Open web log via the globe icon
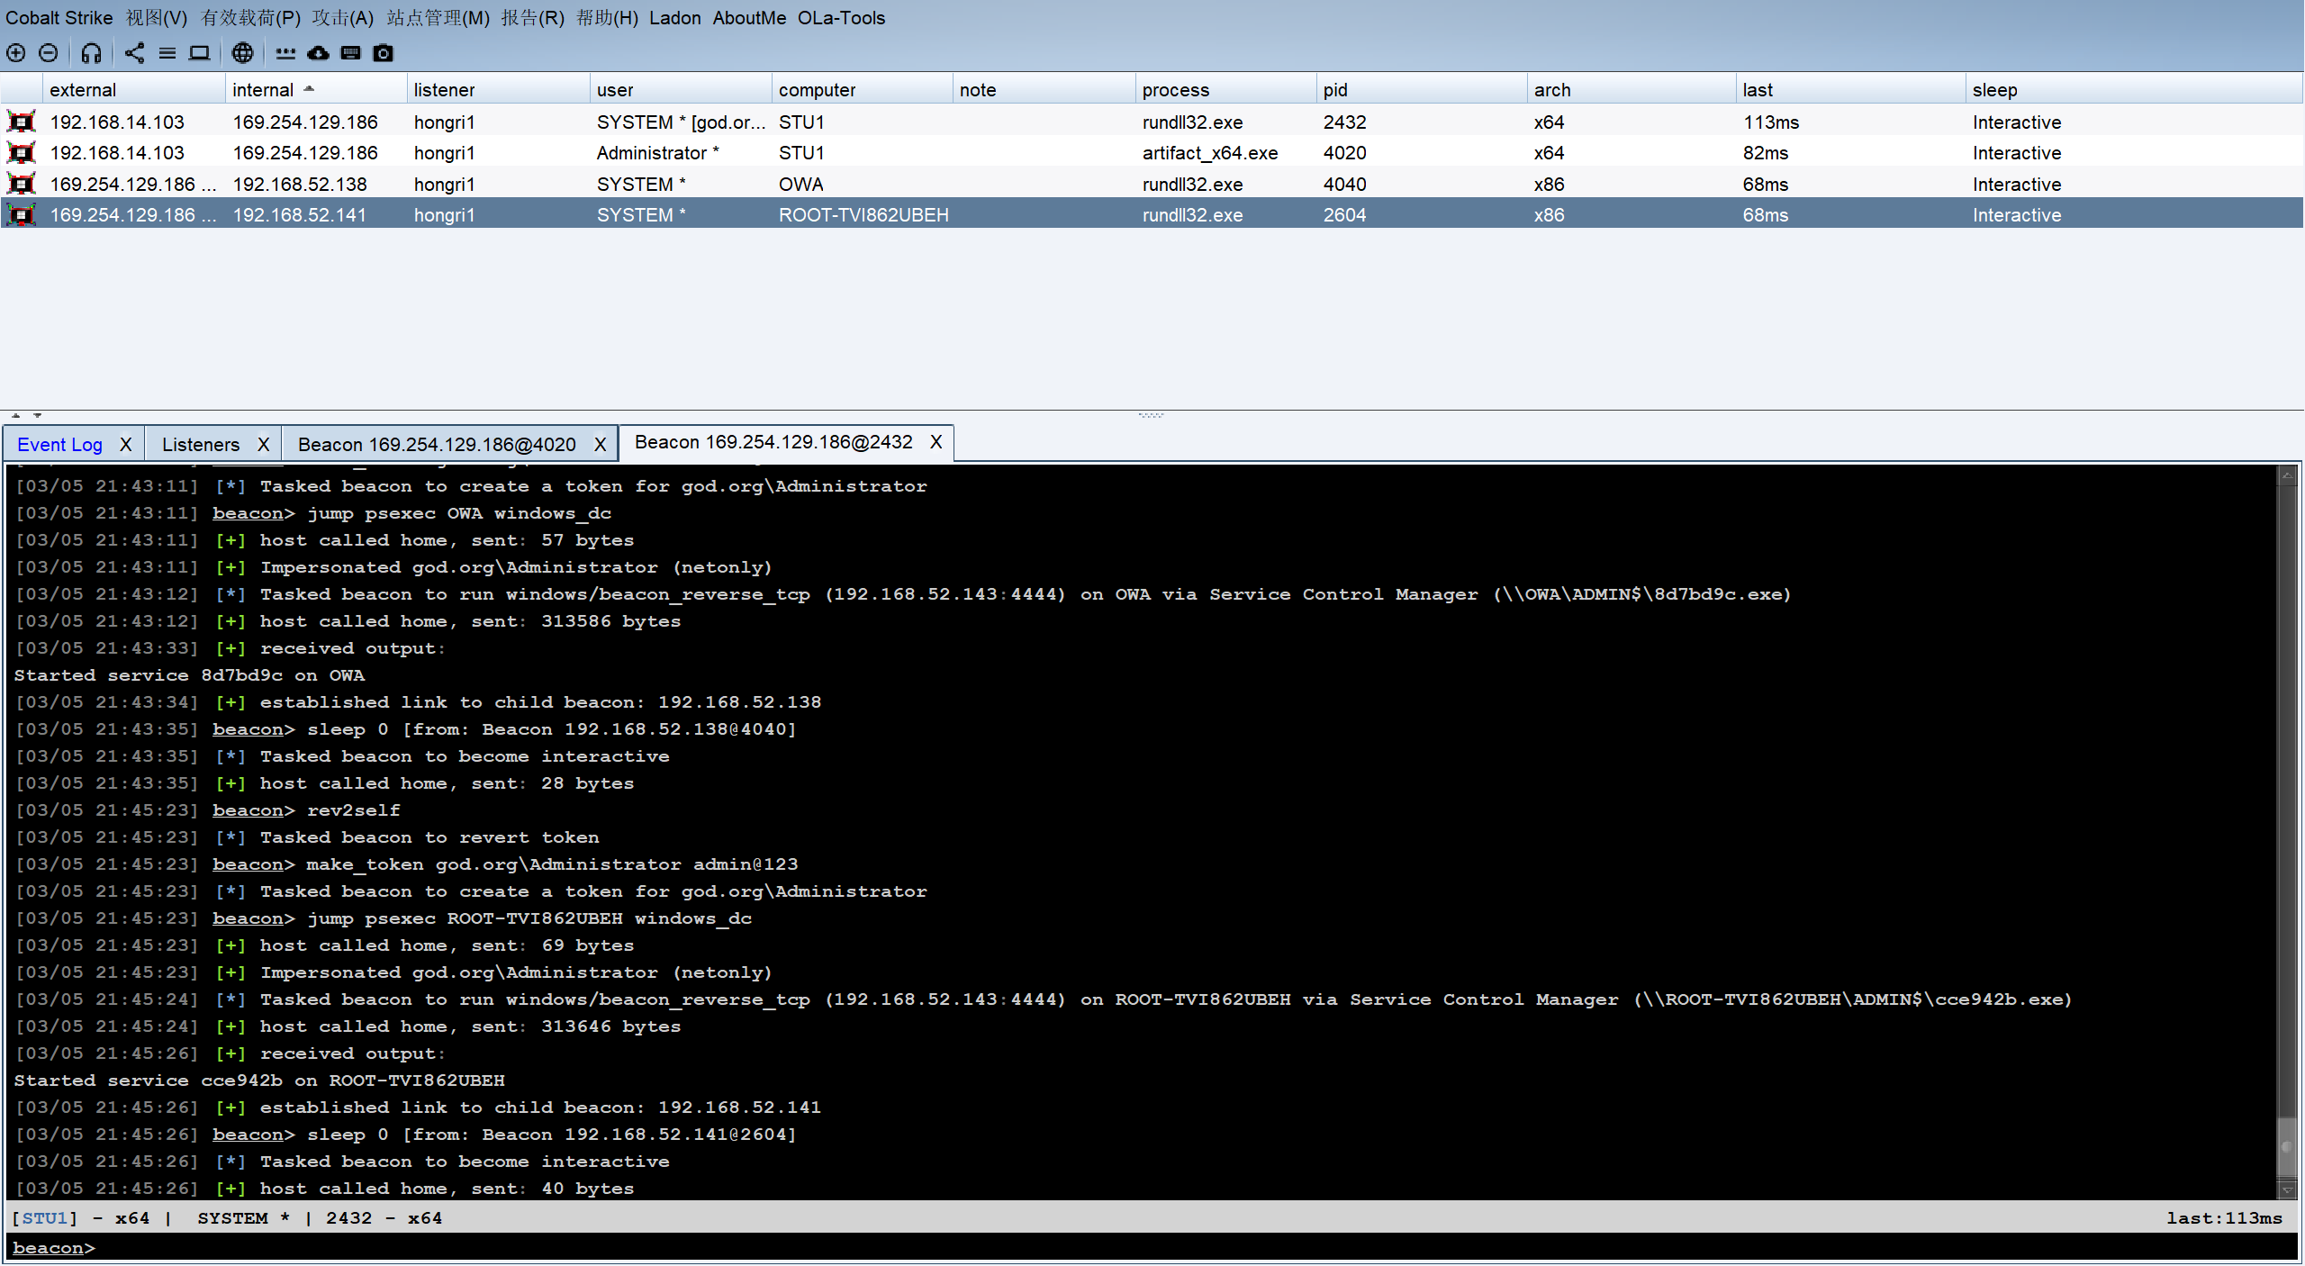 pos(242,53)
